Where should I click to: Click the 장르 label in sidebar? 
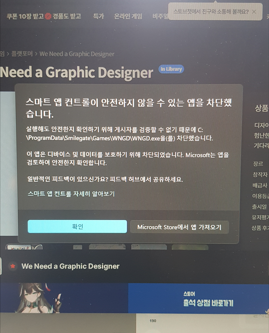click(x=258, y=164)
